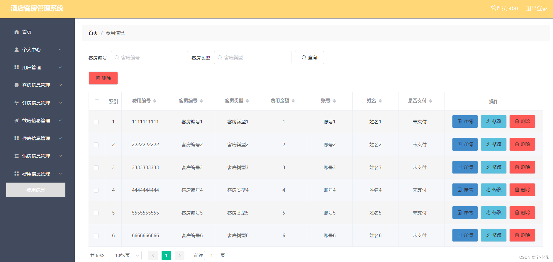Click 管理员 abo in the header

504,8
